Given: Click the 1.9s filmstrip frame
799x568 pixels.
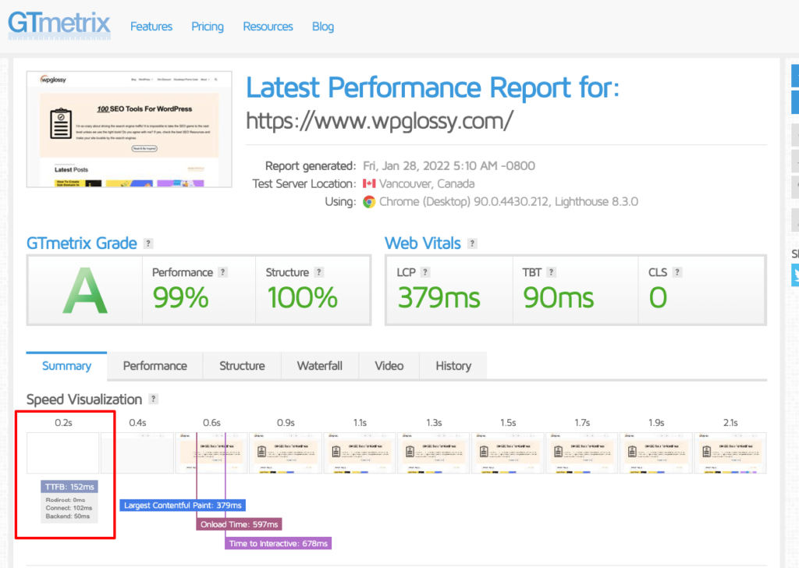Looking at the screenshot, I should [x=656, y=453].
